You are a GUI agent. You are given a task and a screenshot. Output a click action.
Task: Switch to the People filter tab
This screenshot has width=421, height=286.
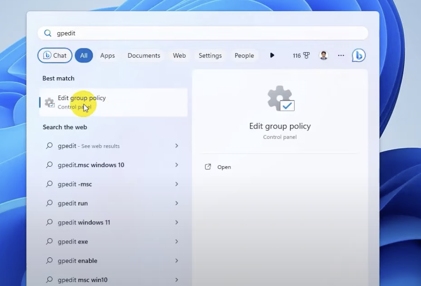tap(244, 55)
